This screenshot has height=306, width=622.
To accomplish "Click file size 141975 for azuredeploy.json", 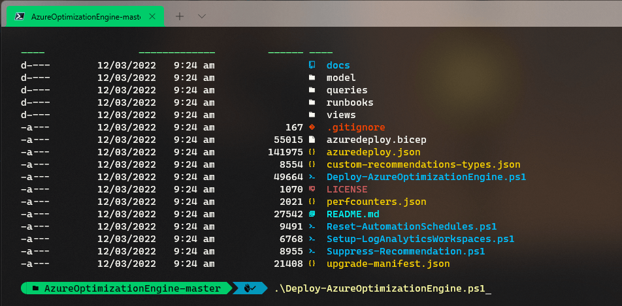I will (x=286, y=152).
